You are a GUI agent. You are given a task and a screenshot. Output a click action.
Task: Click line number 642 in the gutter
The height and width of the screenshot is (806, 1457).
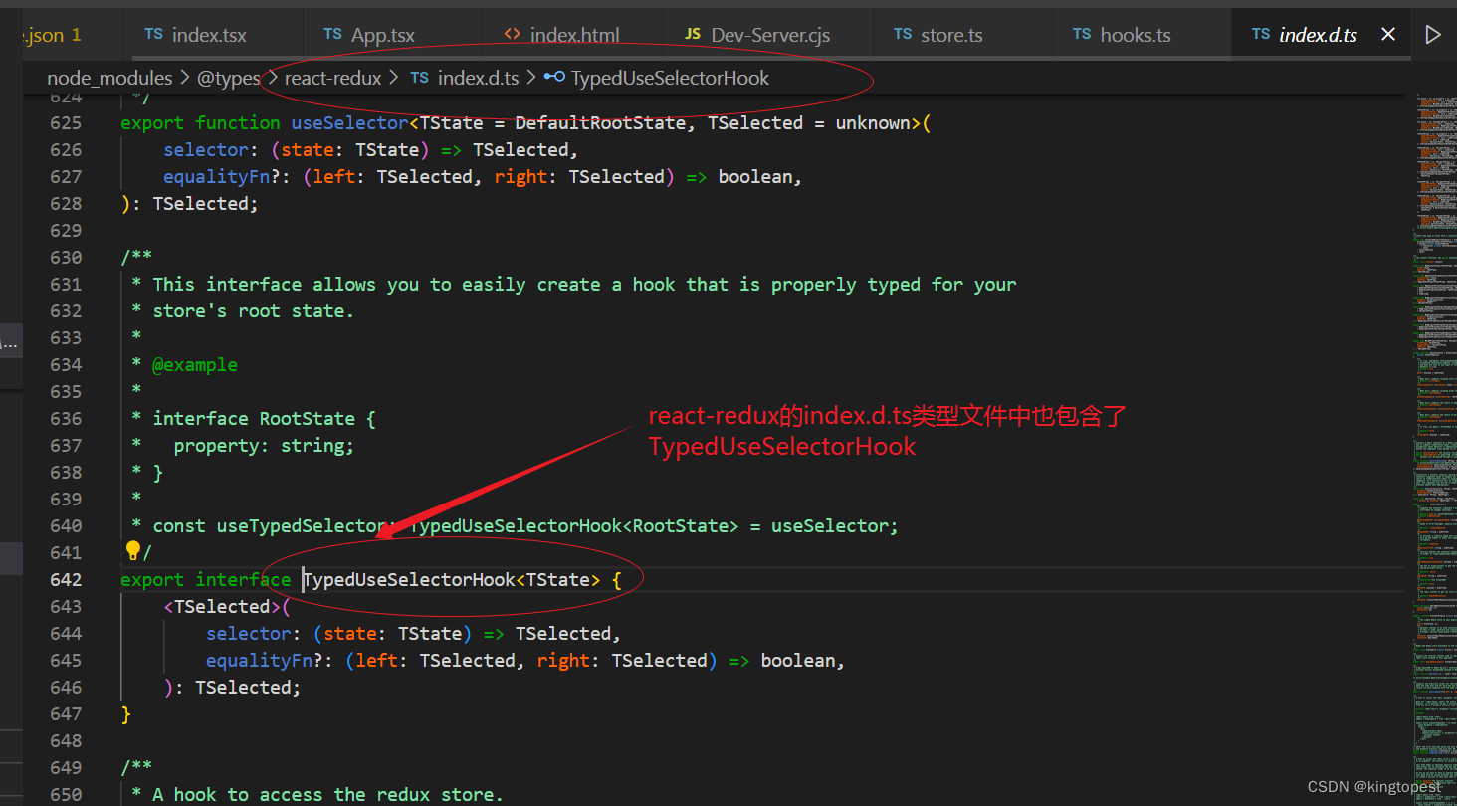pyautogui.click(x=66, y=579)
